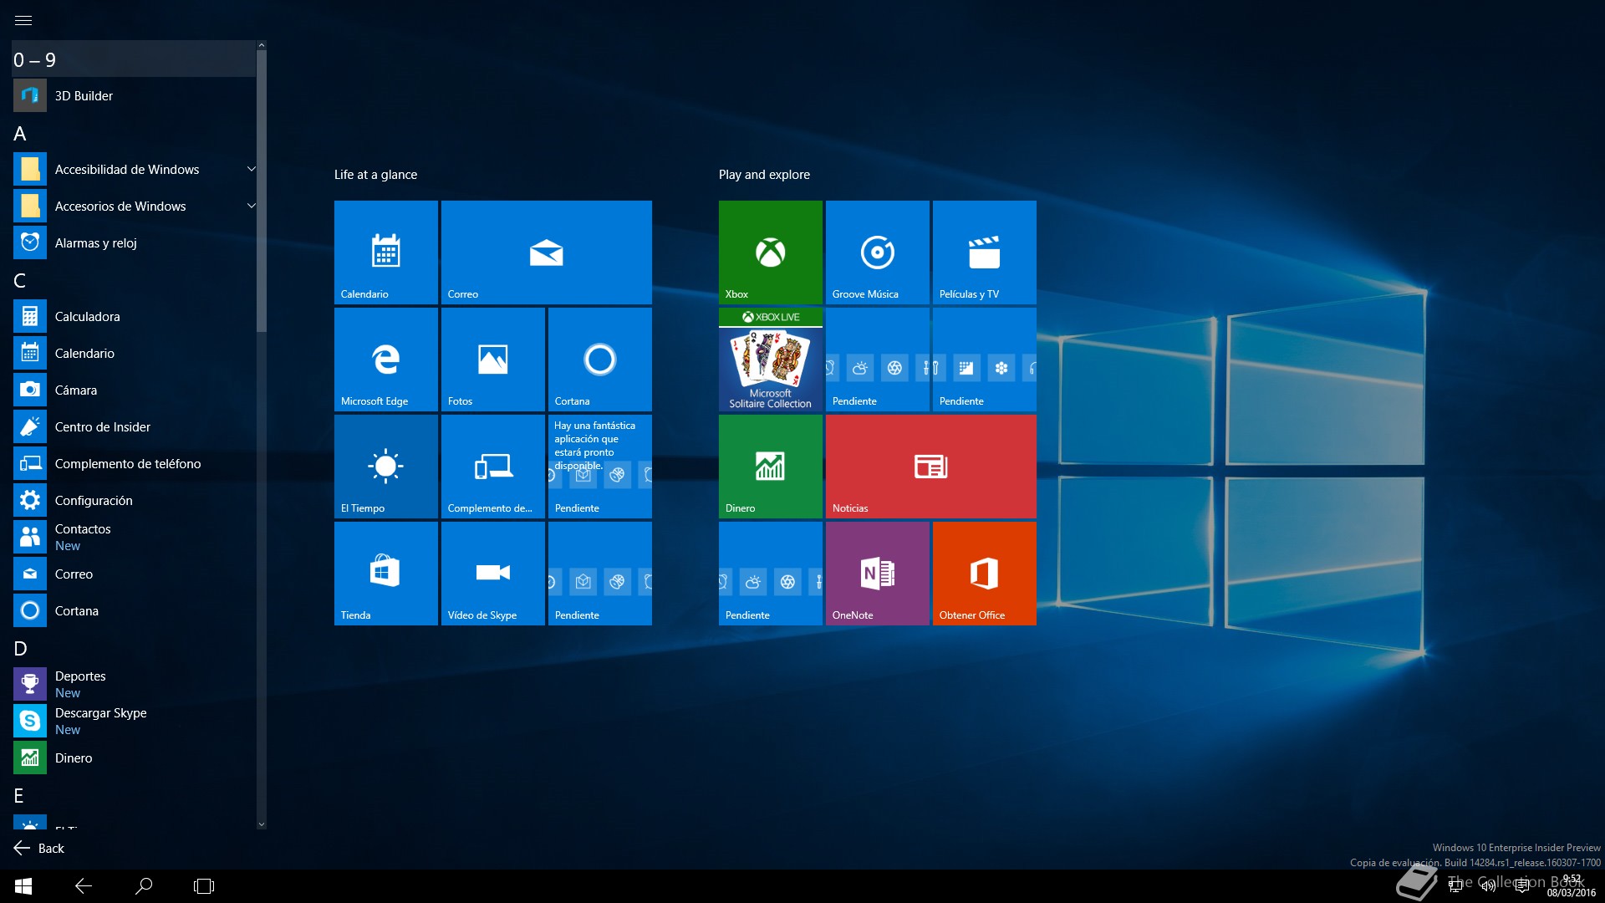Click the letter D section header

point(20,649)
